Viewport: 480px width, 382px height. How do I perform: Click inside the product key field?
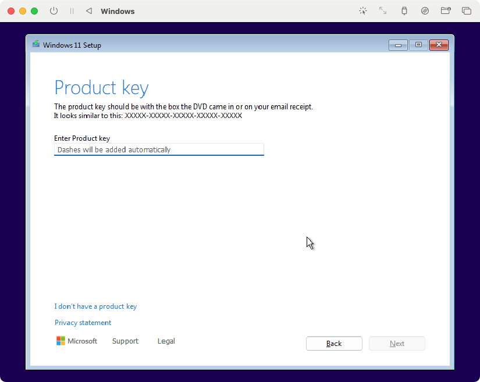click(x=159, y=149)
